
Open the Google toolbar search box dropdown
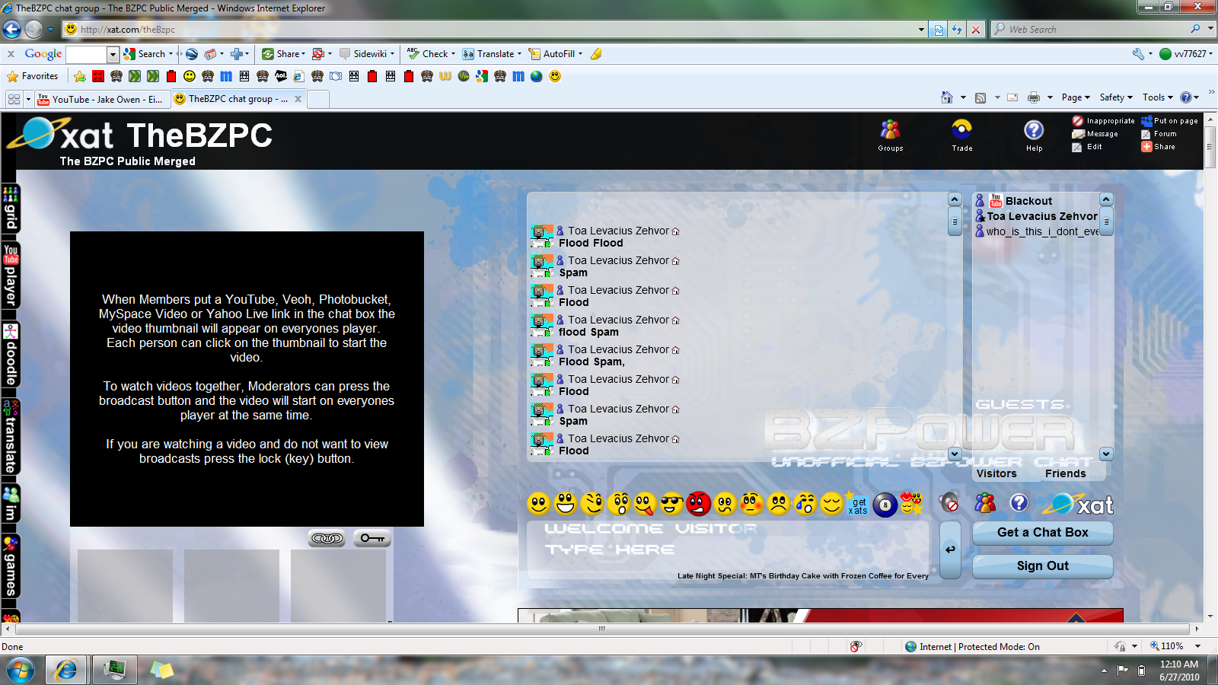click(x=113, y=54)
